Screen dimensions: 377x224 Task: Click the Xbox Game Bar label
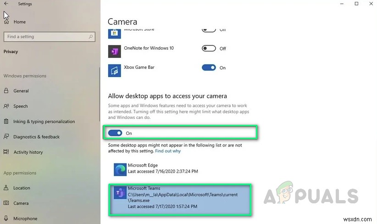(139, 67)
